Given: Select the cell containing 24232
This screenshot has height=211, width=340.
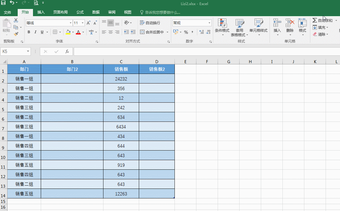Looking at the screenshot, I should tap(121, 79).
